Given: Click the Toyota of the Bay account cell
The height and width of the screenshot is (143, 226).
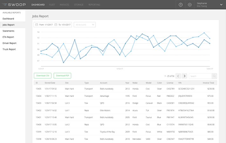Looking at the screenshot, I should (107, 132).
